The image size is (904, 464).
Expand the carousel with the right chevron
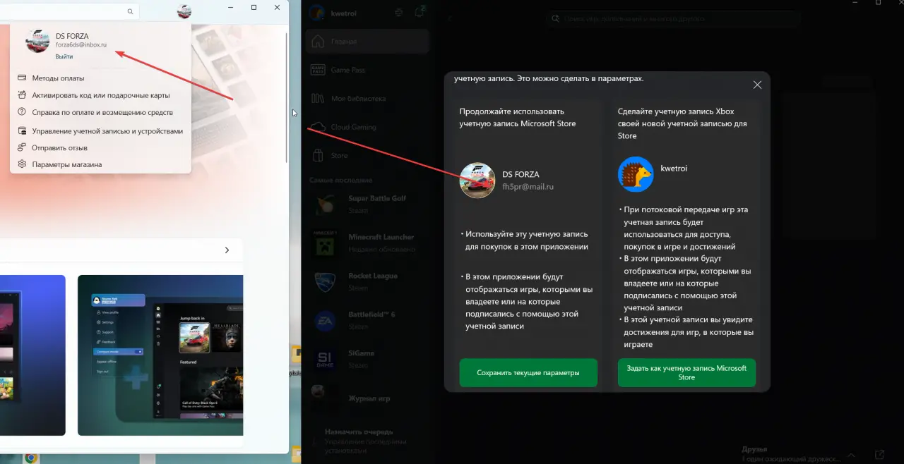tap(227, 250)
